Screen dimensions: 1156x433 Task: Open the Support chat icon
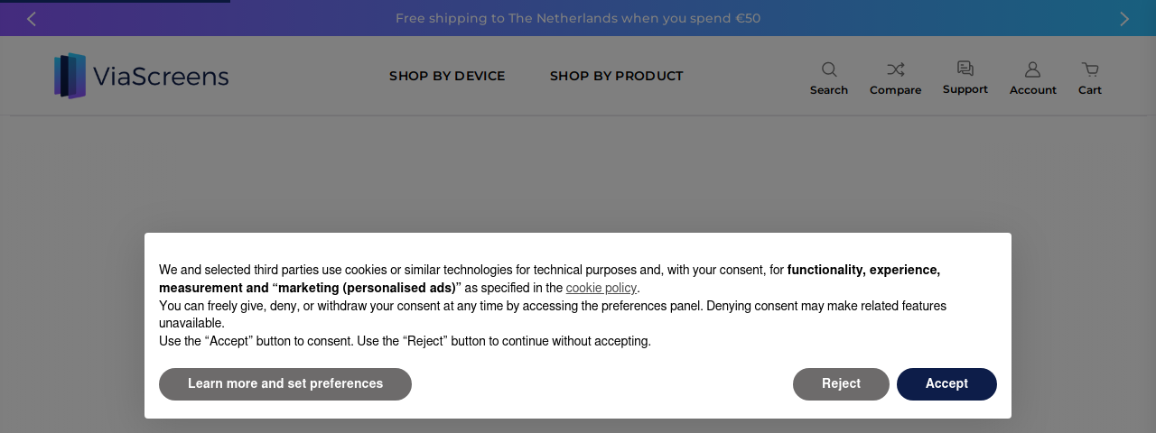(965, 69)
